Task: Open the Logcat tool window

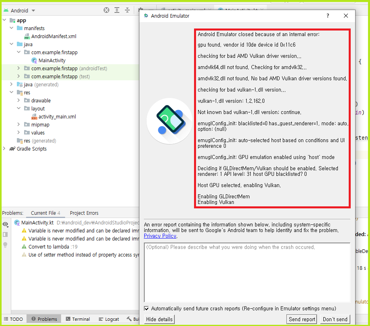Action: 109,319
